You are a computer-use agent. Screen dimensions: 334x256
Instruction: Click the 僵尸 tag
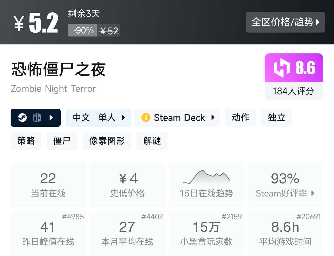tap(62, 141)
